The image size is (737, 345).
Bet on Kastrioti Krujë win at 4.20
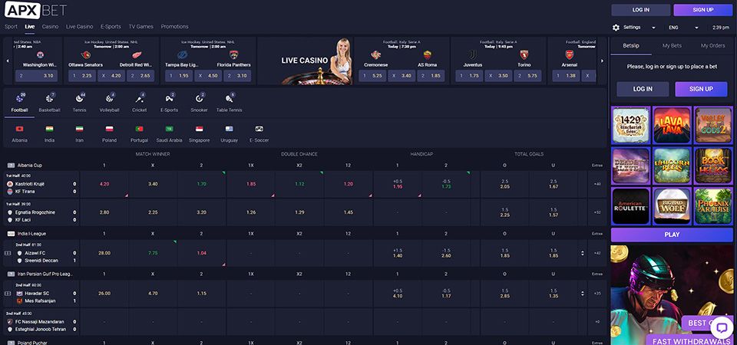click(104, 184)
